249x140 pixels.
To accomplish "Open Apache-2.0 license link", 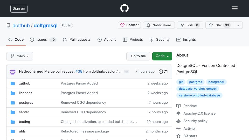I will click(199, 114).
